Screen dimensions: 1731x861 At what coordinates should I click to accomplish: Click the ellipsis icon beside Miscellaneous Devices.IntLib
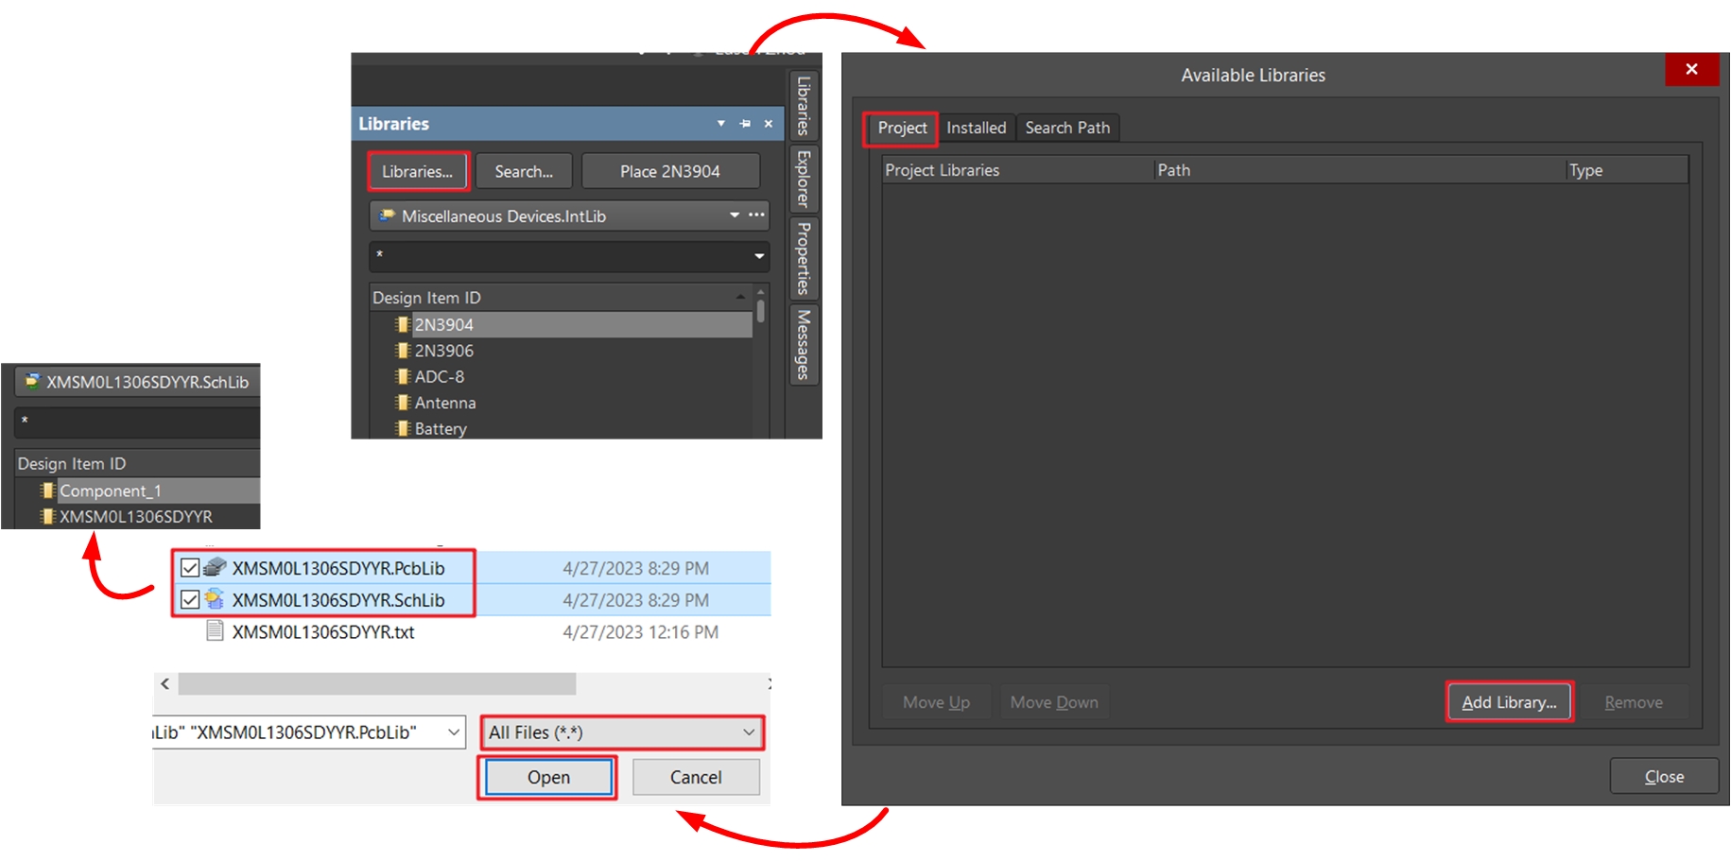pyautogui.click(x=756, y=215)
